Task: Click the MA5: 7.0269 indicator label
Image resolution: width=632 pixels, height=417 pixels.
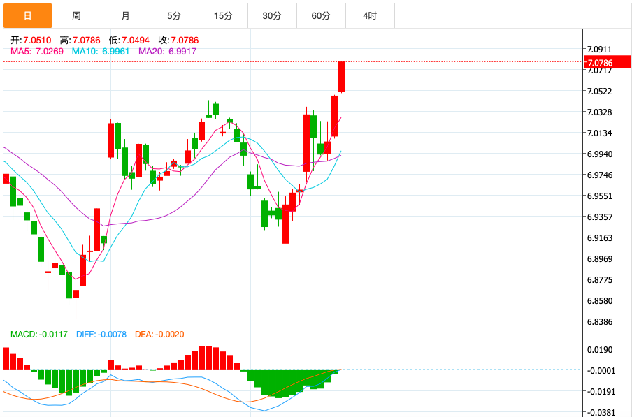Action: click(x=37, y=52)
